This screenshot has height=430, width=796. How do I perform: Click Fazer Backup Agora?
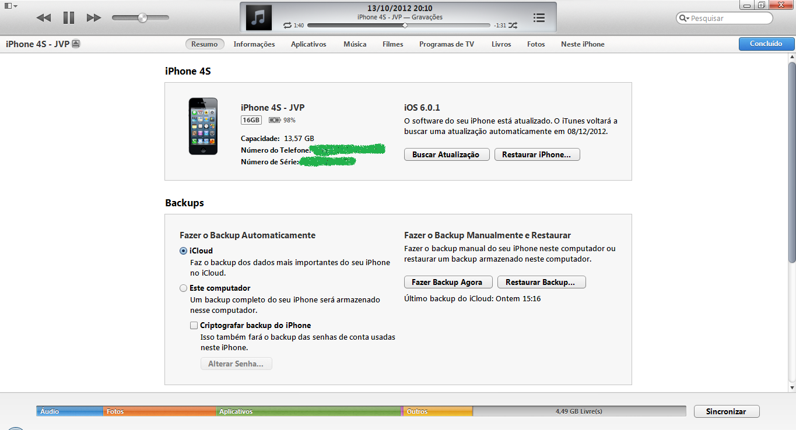[x=447, y=282]
